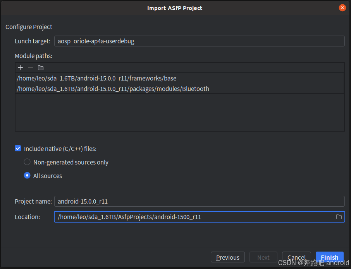The width and height of the screenshot is (351, 269).
Task: Browse Location directory via folder icon
Action: pyautogui.click(x=339, y=217)
